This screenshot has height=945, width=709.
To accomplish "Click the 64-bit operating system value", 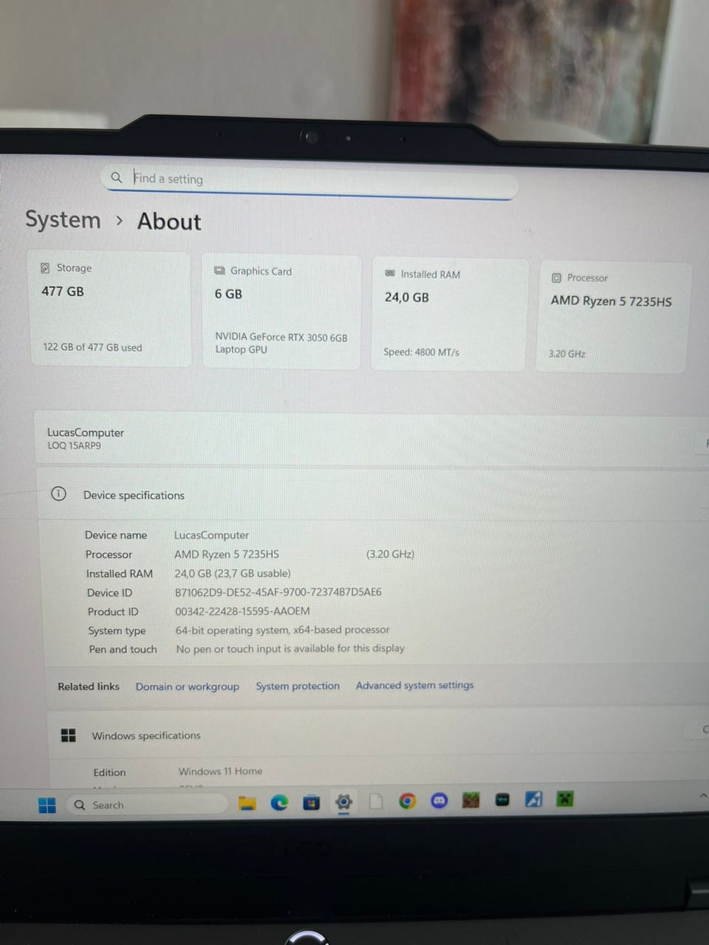I will tap(282, 630).
